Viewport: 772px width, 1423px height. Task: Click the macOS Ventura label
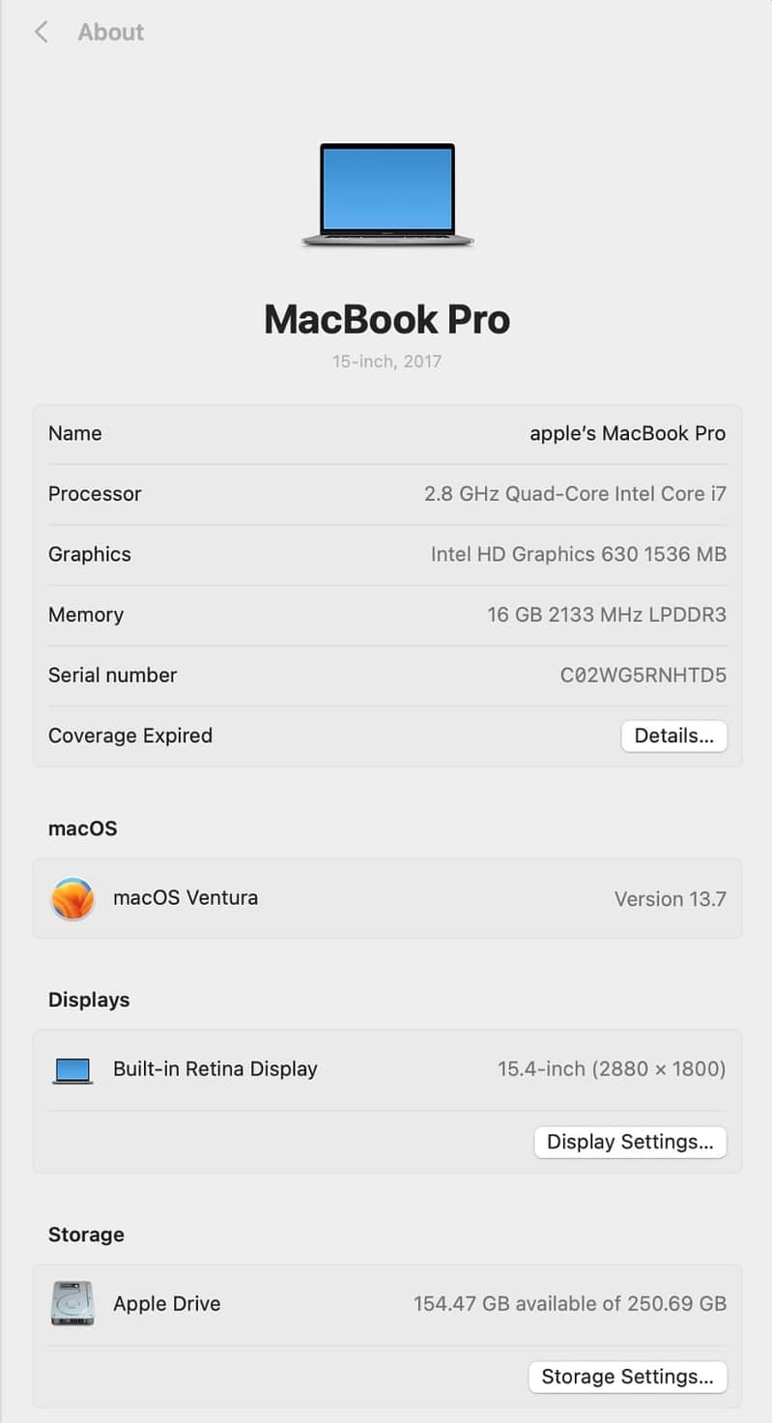pyautogui.click(x=186, y=898)
